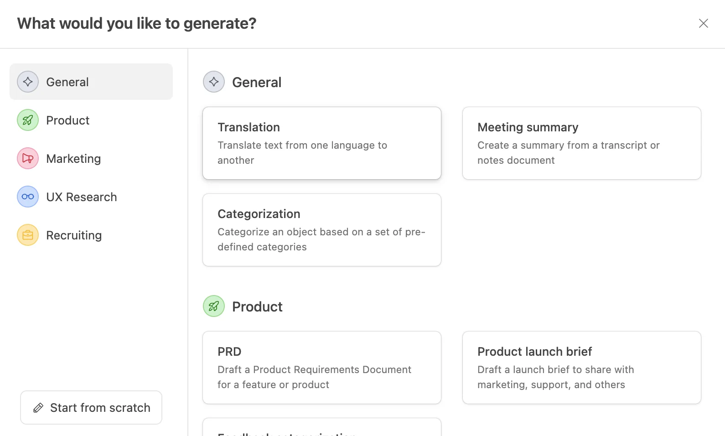Choose the Recruiting category
Viewport: 725px width, 436px height.
74,235
